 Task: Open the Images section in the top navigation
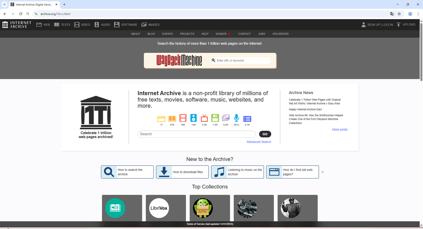pos(150,25)
